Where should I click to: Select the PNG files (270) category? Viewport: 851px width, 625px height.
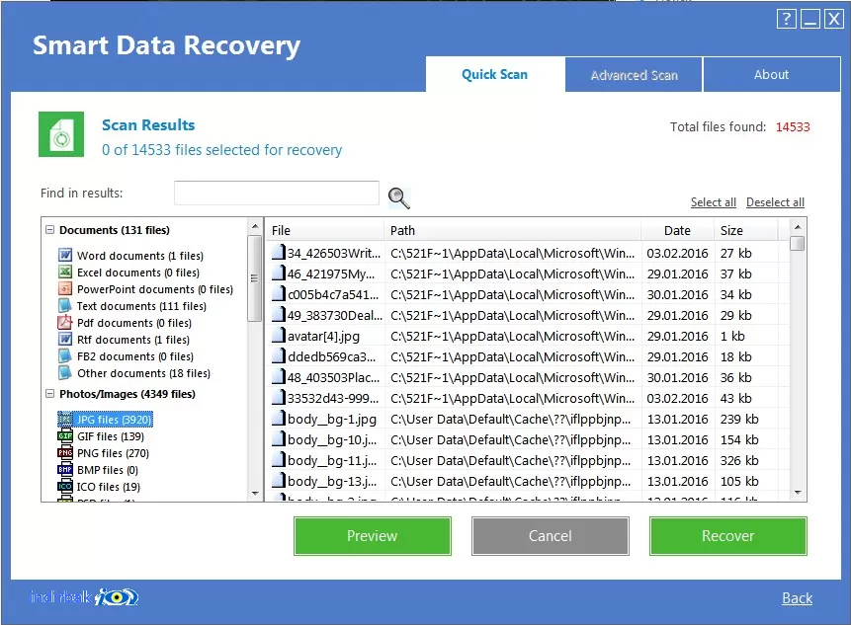(x=113, y=453)
